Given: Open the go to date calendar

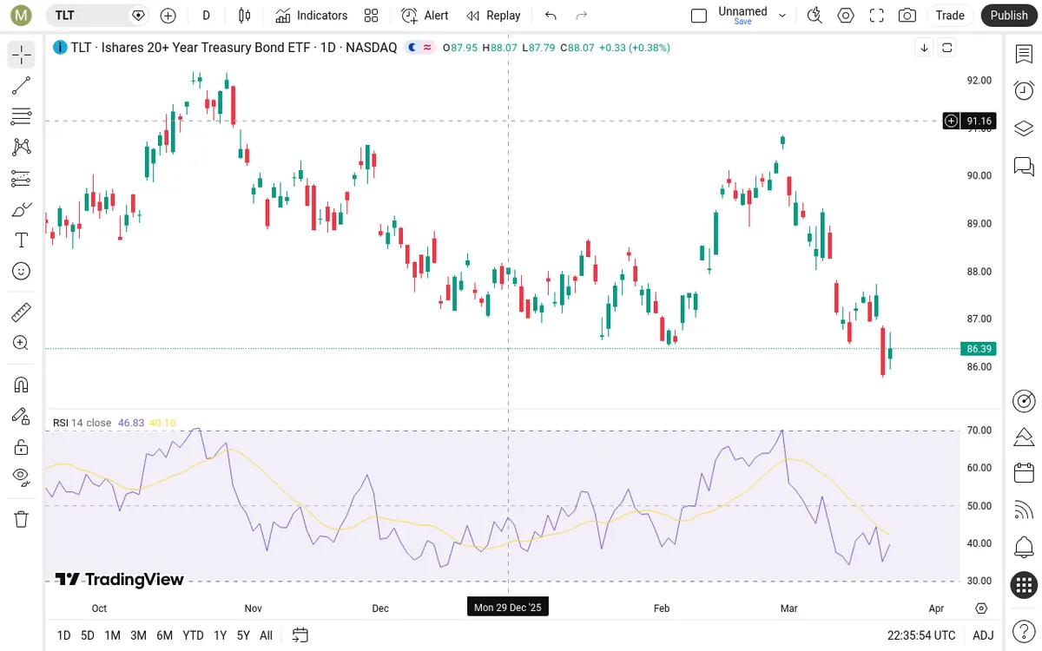Looking at the screenshot, I should click(300, 635).
